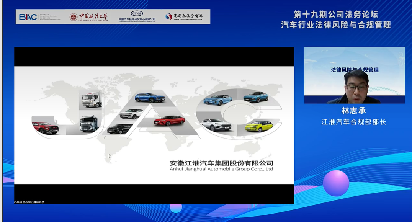Click the white box truck image
This screenshot has width=412, height=222.
pos(90,101)
